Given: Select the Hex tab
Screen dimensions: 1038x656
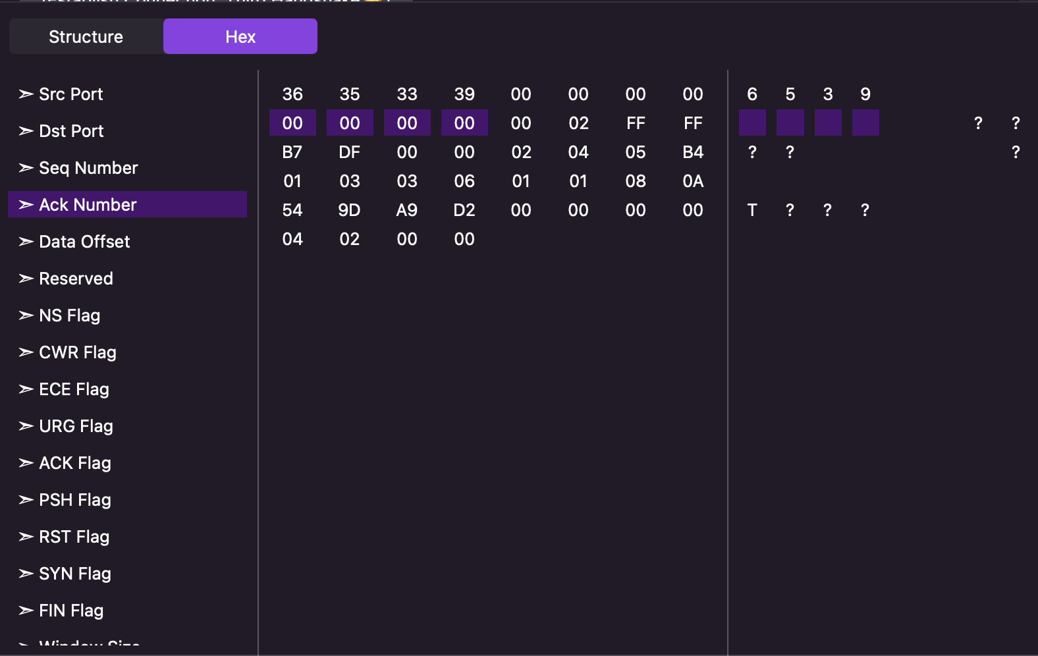Looking at the screenshot, I should pyautogui.click(x=240, y=36).
